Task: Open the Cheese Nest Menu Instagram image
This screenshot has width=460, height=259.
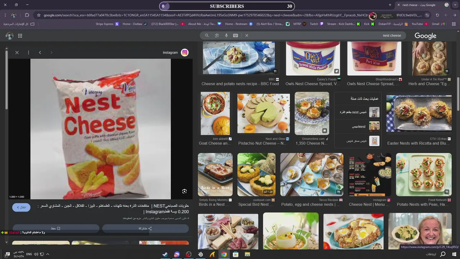Action: point(369,174)
